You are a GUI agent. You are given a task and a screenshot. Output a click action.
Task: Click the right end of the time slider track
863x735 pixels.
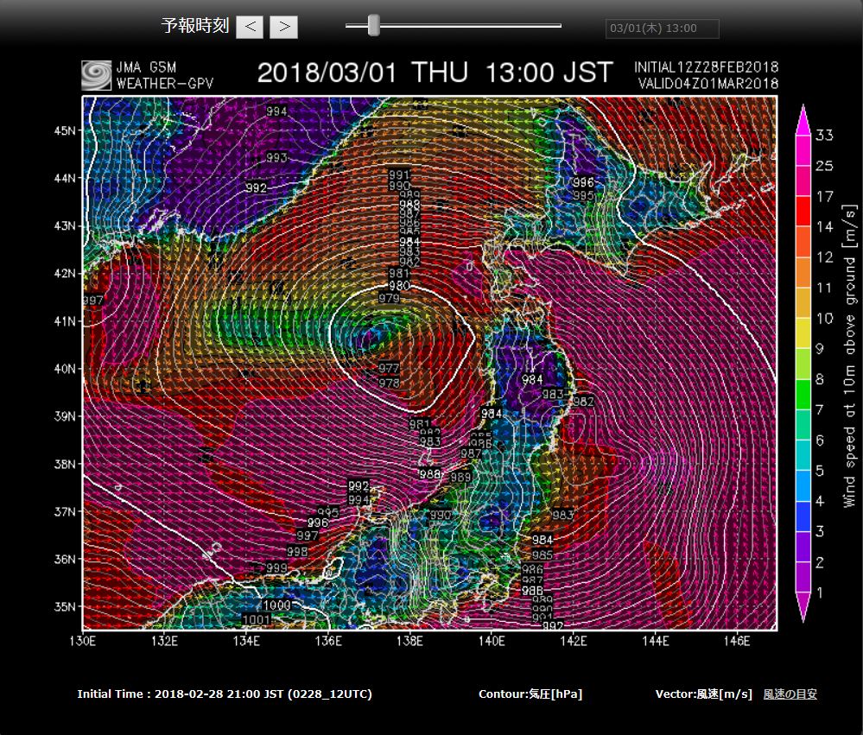pos(558,26)
